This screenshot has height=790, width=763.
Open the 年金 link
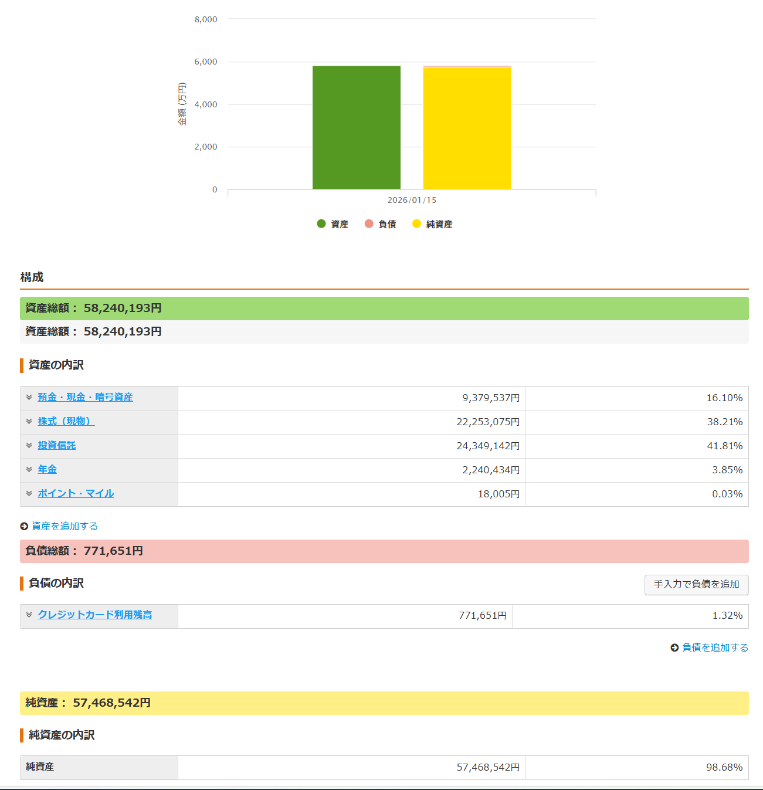(48, 469)
